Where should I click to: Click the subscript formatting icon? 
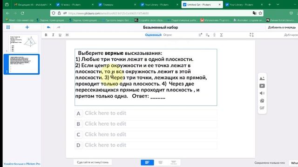(x=207, y=35)
